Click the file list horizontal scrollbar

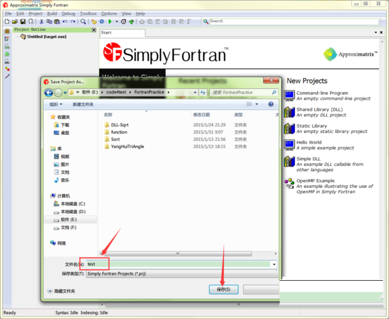click(x=178, y=253)
